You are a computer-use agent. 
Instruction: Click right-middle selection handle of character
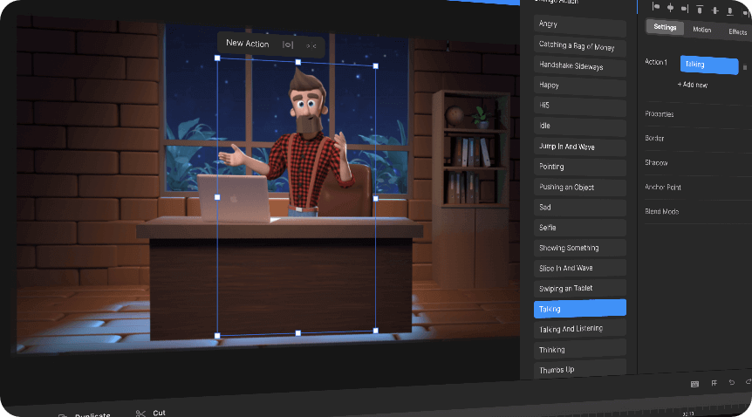coord(375,198)
